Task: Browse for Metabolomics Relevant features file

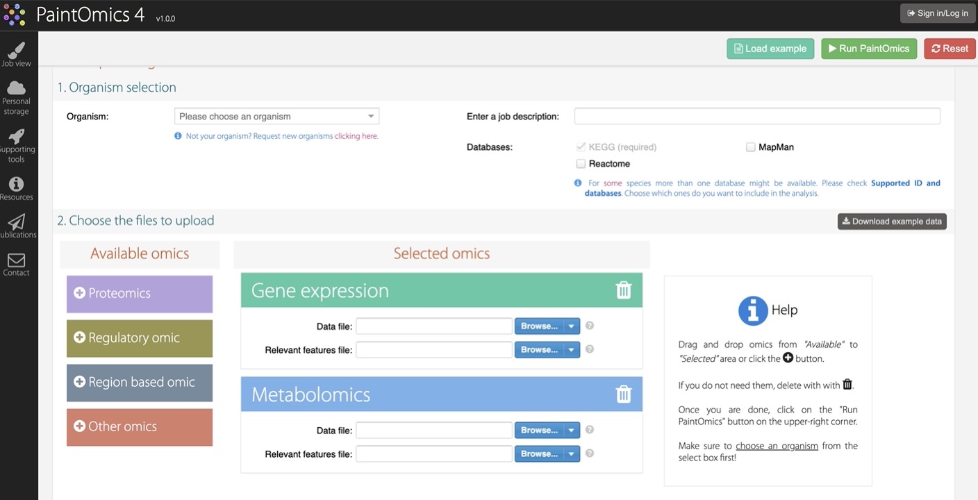Action: [539, 454]
